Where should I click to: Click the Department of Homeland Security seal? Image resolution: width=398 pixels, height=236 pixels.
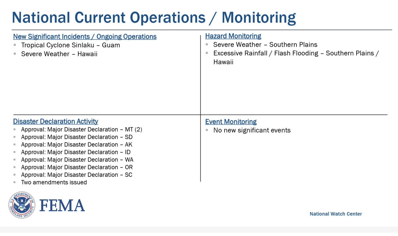22,205
